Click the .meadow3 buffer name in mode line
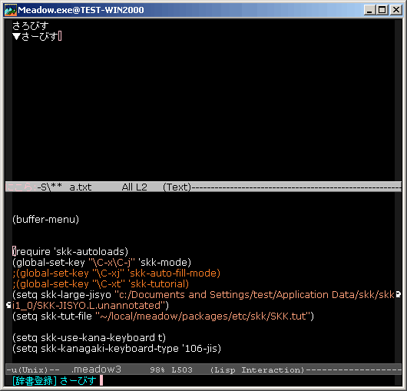407x391 pixels. pyautogui.click(x=96, y=369)
